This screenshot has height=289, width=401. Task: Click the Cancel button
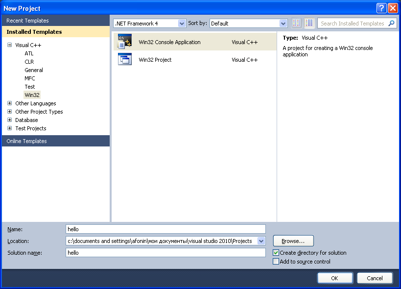[x=375, y=278]
